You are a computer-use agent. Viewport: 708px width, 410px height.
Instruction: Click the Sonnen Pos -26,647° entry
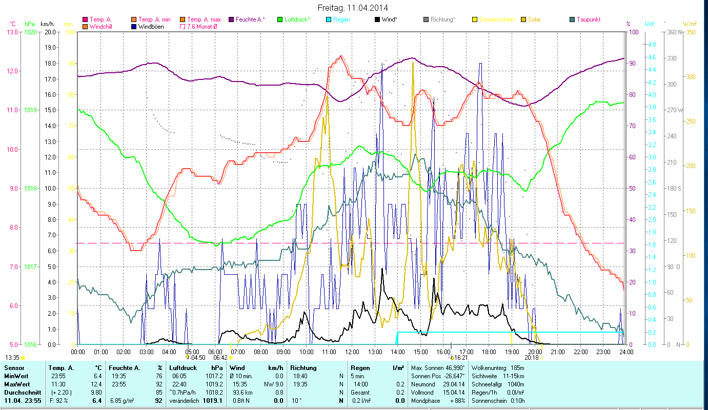tap(438, 376)
